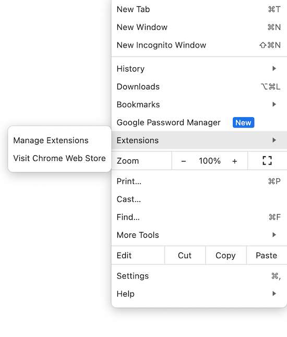Expand the Help submenu arrow
The height and width of the screenshot is (337, 287).
(x=274, y=294)
